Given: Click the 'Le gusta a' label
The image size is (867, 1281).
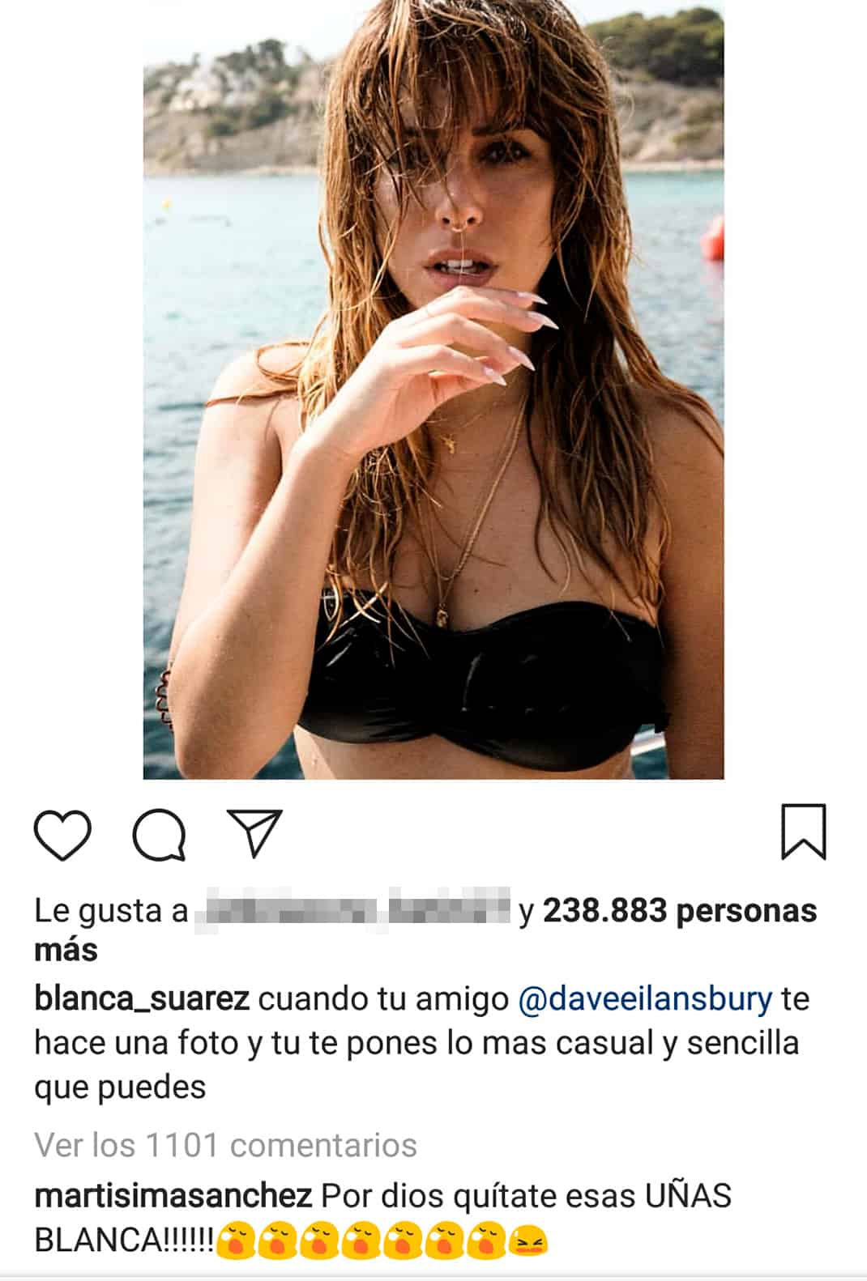Looking at the screenshot, I should pos(111,912).
